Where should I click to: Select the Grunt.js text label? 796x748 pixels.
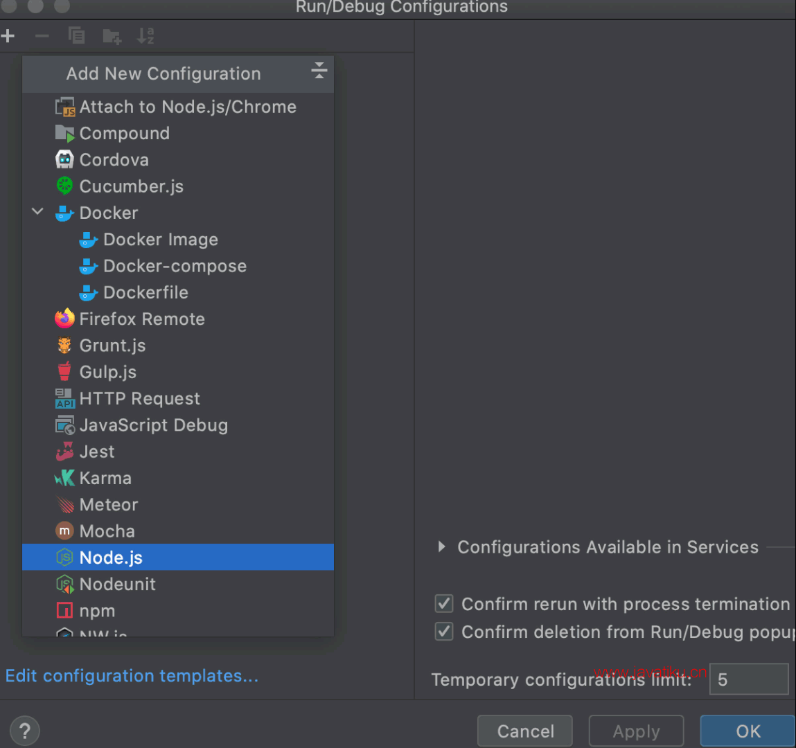pos(113,346)
